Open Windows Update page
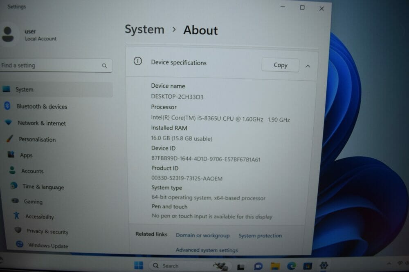 [48, 245]
